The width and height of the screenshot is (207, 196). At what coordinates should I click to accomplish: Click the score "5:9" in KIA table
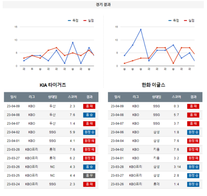click(72, 132)
